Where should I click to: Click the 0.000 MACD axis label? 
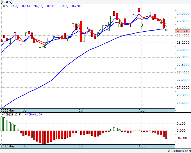pyautogui.click(x=182, y=131)
